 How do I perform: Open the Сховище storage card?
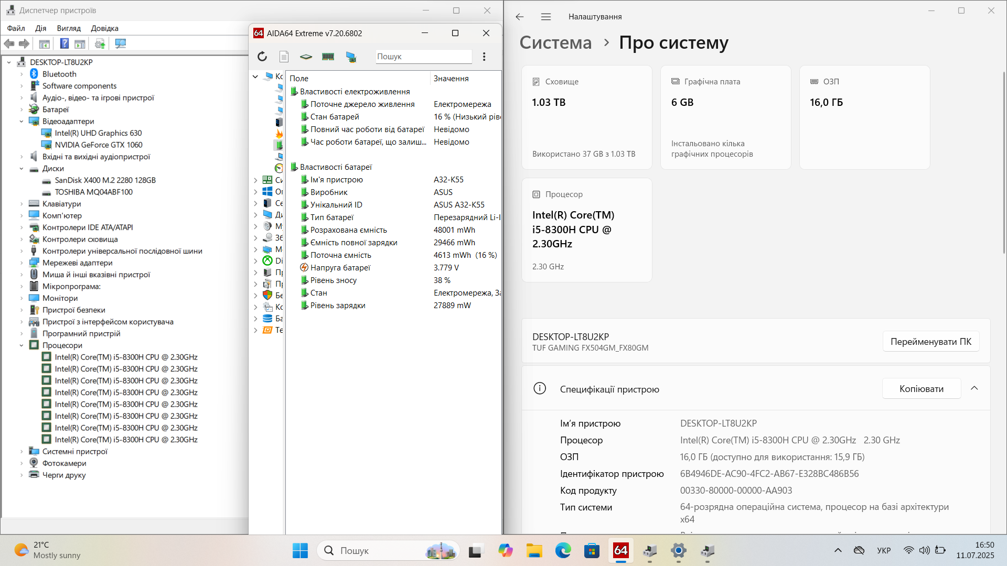tap(586, 117)
